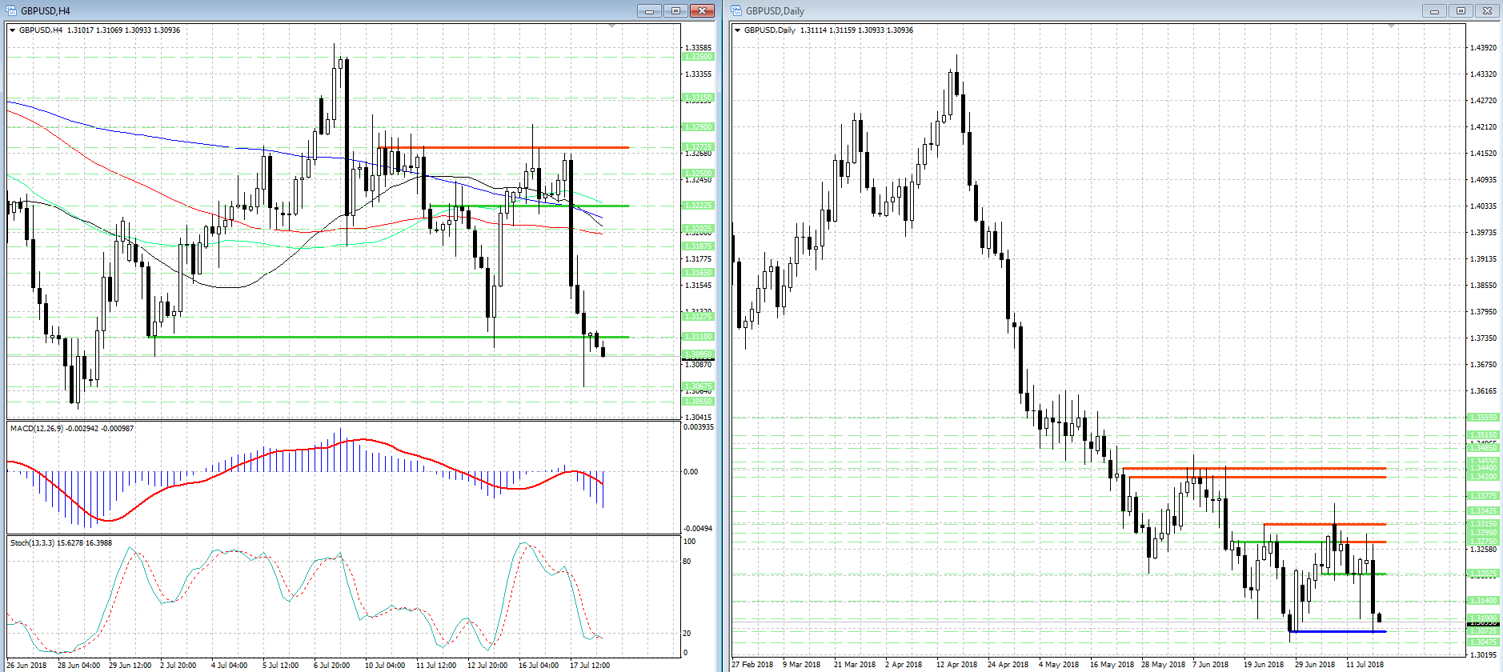The width and height of the screenshot is (1503, 672).
Task: Click the chart shift marker in Daily chart
Action: click(x=1392, y=26)
